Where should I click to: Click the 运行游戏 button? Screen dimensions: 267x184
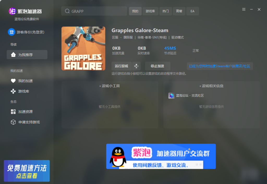coord(122,66)
